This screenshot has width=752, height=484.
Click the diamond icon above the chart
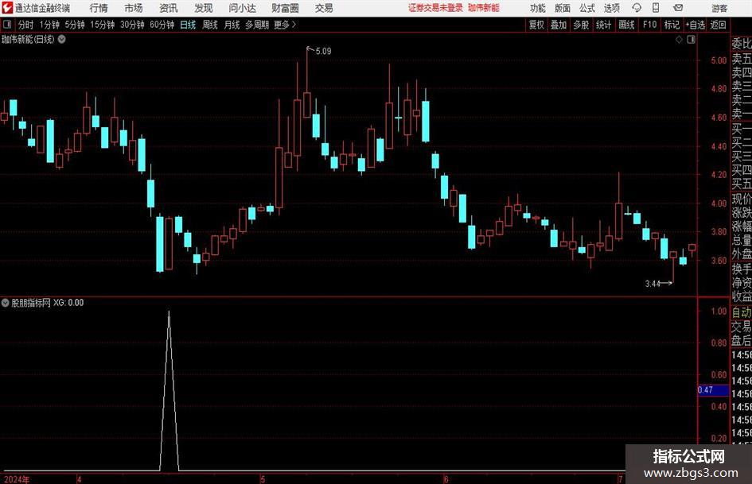coord(679,40)
